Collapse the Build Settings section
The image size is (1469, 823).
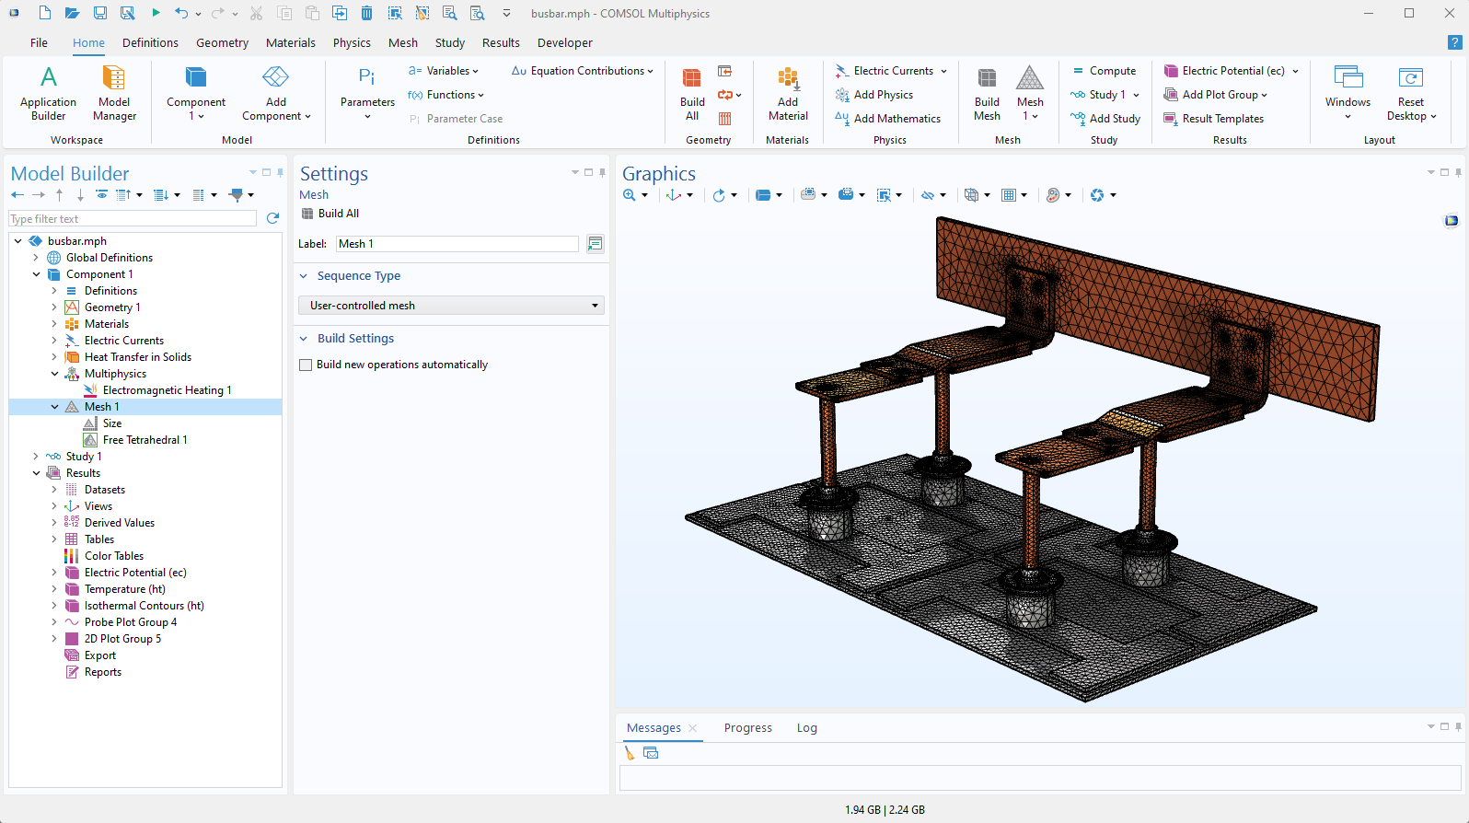tap(304, 339)
